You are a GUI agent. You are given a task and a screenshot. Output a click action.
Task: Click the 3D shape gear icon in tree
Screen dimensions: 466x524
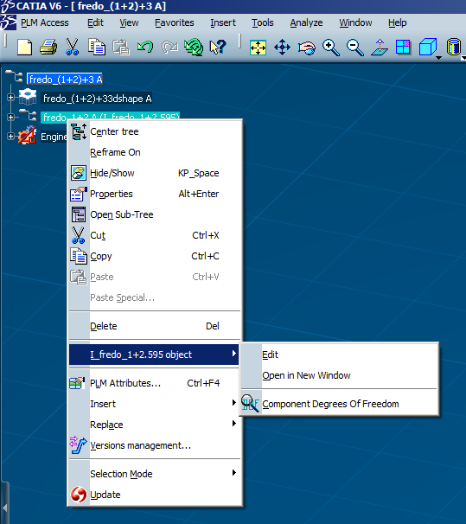click(x=28, y=97)
